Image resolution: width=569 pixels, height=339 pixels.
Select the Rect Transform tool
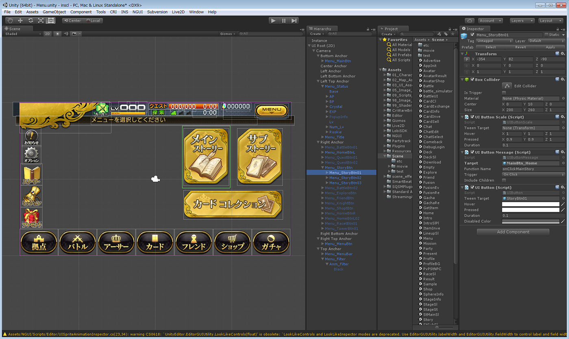[51, 21]
